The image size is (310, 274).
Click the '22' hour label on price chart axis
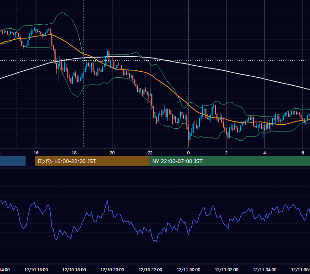[x=150, y=153]
